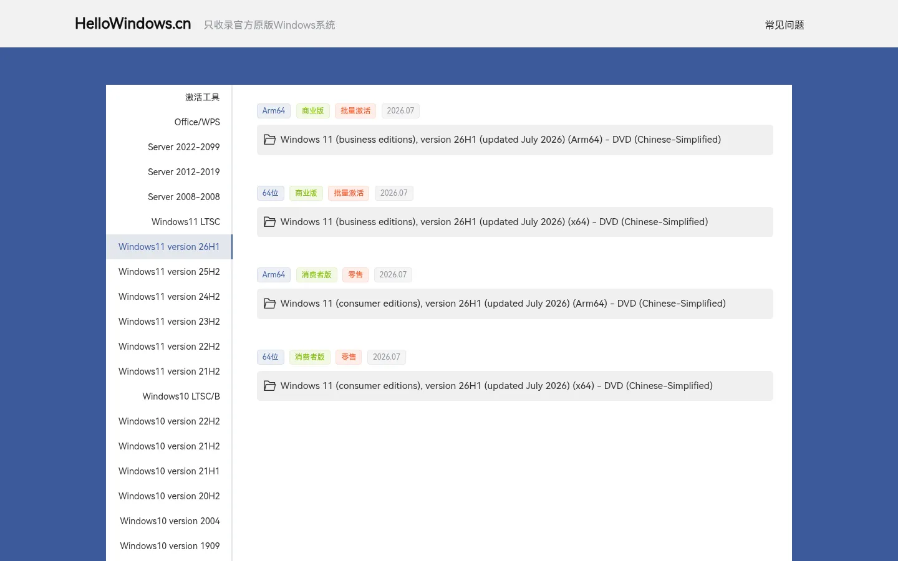Click folder icon of business editions Arm64 entry
This screenshot has height=561, width=898.
point(269,140)
